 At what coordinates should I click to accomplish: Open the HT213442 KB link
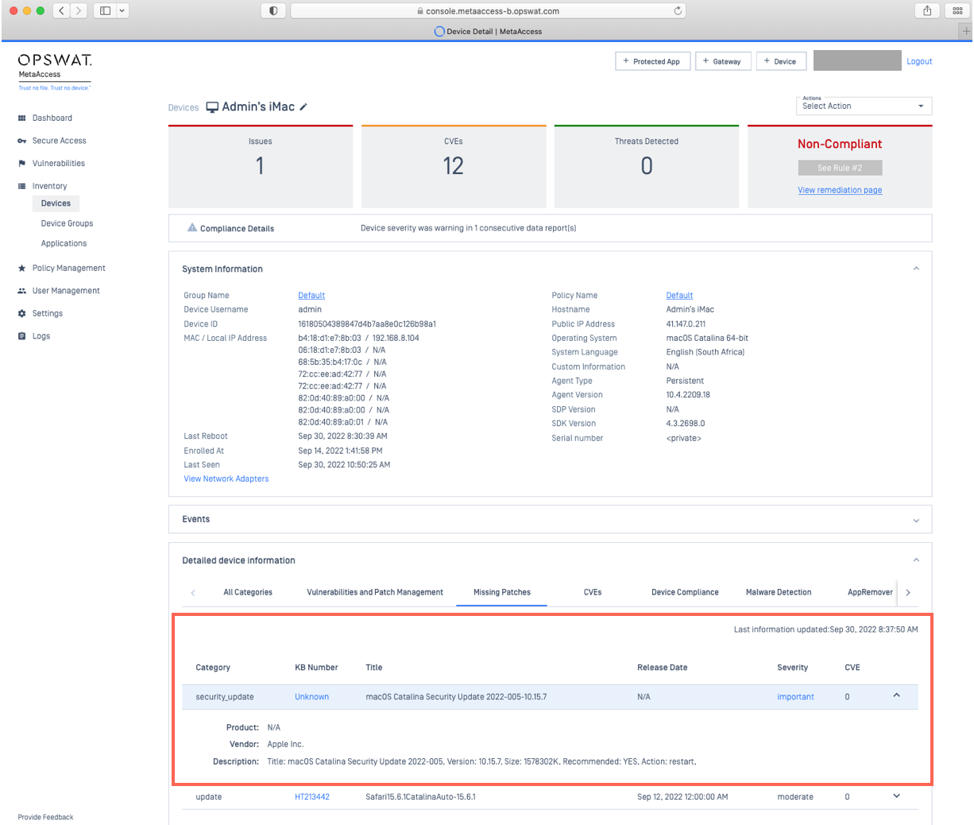click(x=312, y=797)
